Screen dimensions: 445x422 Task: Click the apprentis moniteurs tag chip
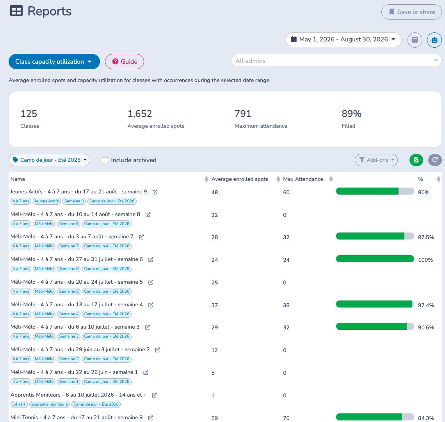tap(50, 404)
